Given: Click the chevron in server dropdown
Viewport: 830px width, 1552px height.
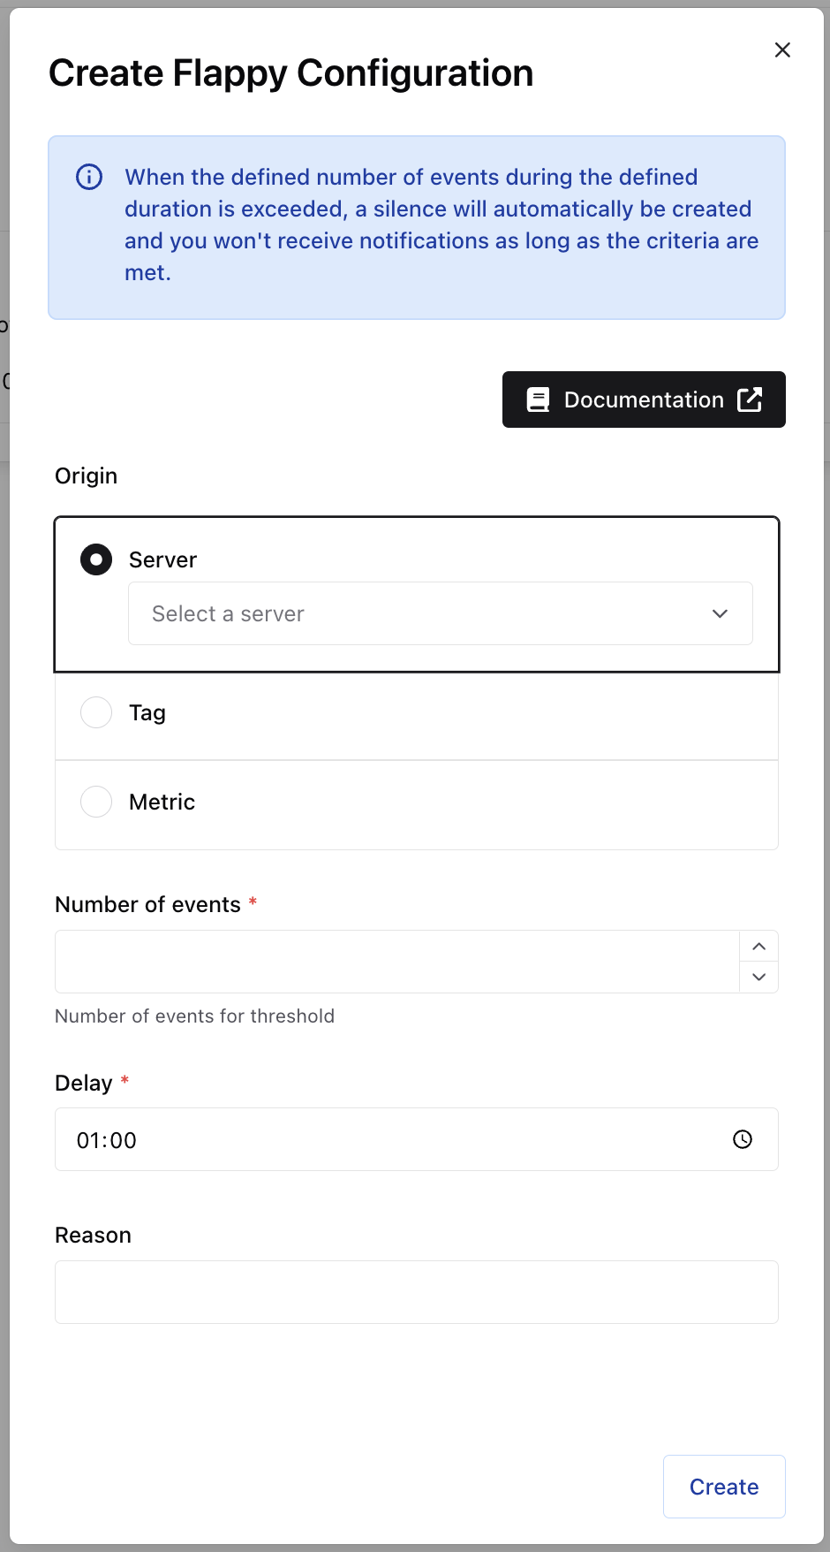Looking at the screenshot, I should click(x=720, y=613).
